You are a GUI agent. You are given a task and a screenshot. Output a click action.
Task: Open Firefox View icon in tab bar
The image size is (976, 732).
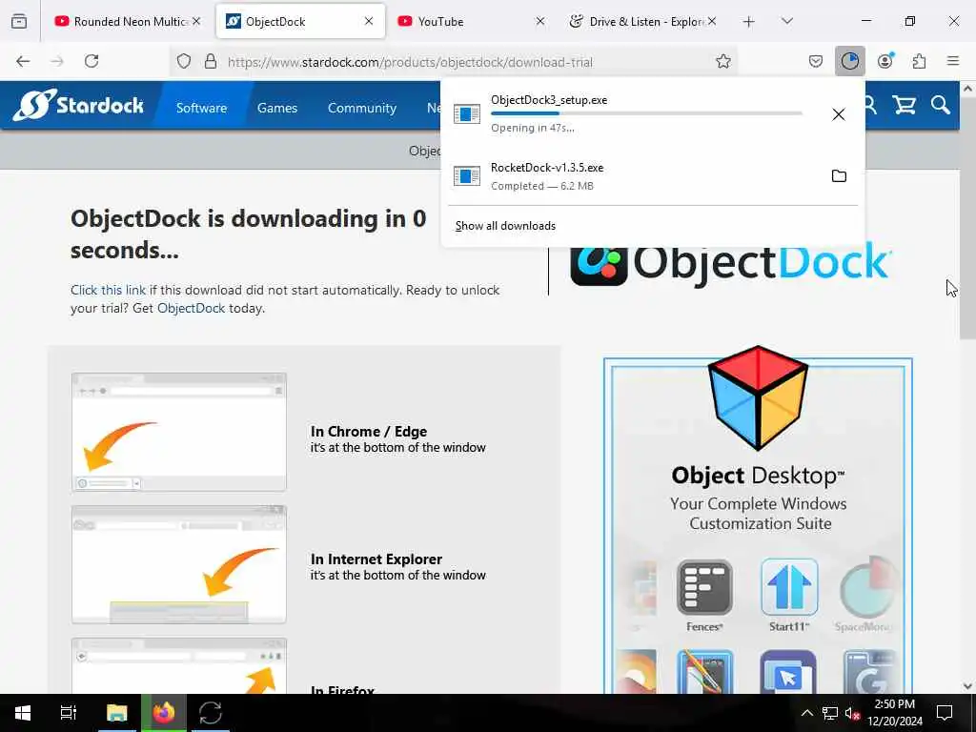[x=19, y=21]
